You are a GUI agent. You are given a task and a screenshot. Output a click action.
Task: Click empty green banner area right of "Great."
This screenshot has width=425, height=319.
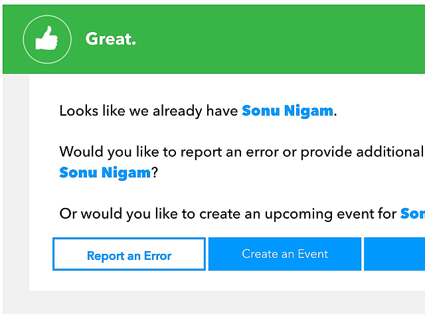click(279, 40)
